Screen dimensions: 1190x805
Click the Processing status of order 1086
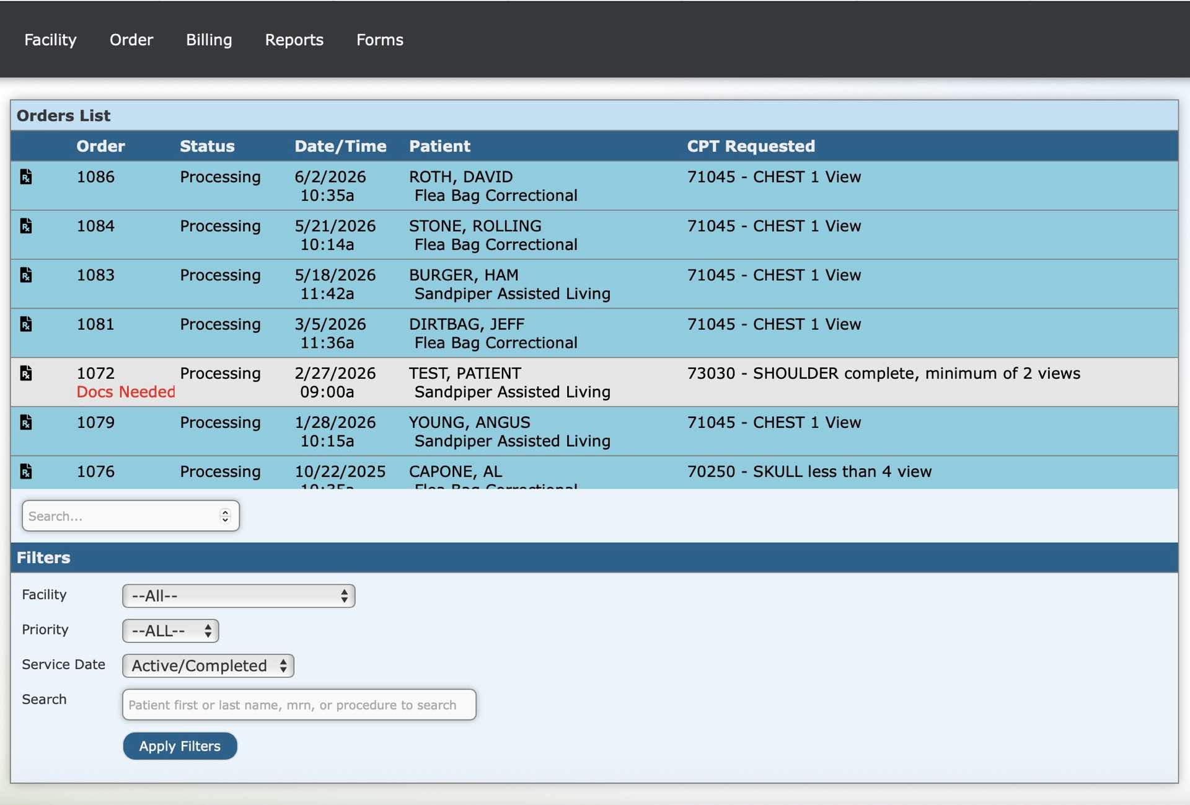click(220, 177)
